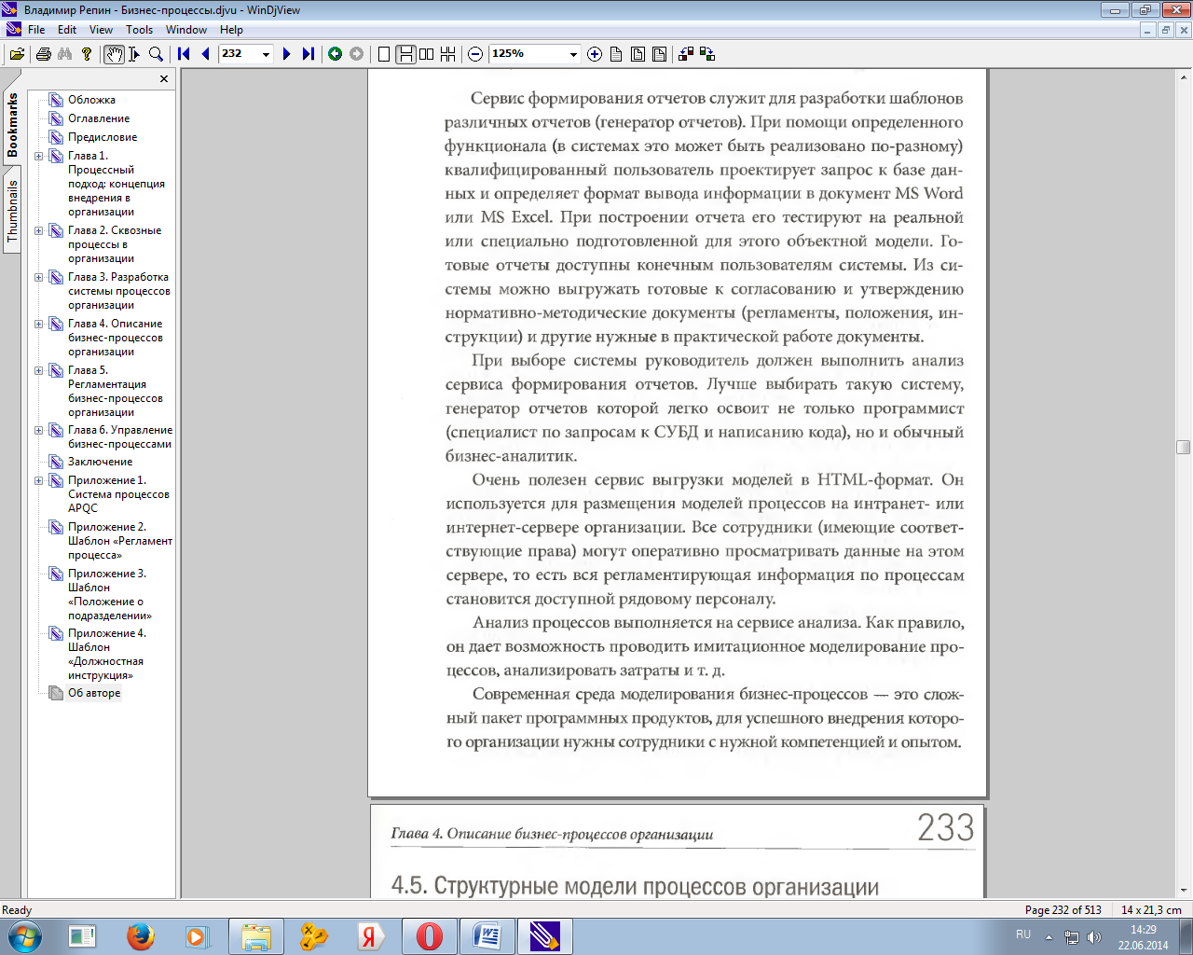1193x955 pixels.
Task: Expand the Глава 6 bookmark node
Action: 38,430
